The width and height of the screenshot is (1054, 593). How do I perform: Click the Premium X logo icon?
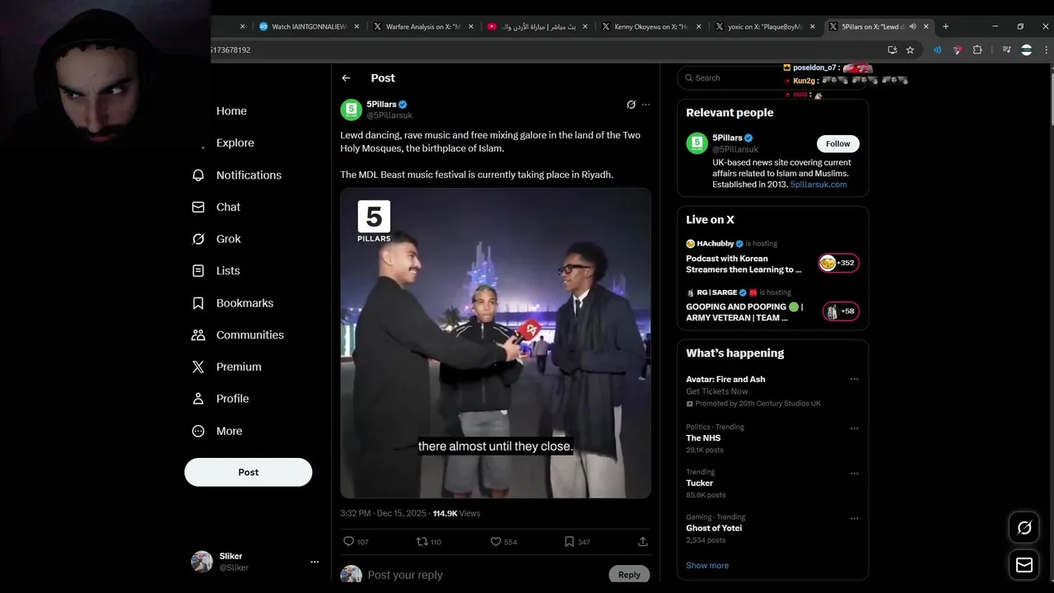(198, 367)
